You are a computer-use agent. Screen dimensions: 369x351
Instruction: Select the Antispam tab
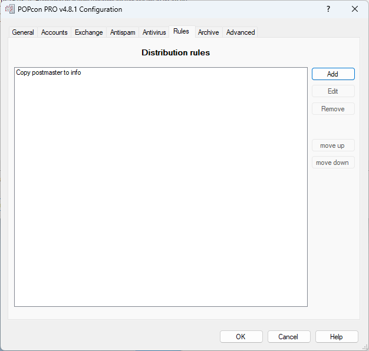coord(123,32)
